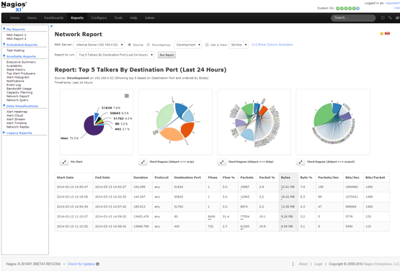
Task: Open the Home menu
Action: [x=15, y=18]
